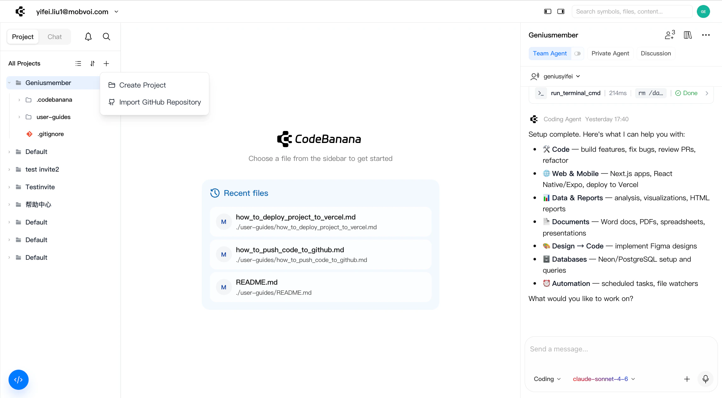Click the microphone voice input button
This screenshot has height=398, width=722.
coord(706,379)
